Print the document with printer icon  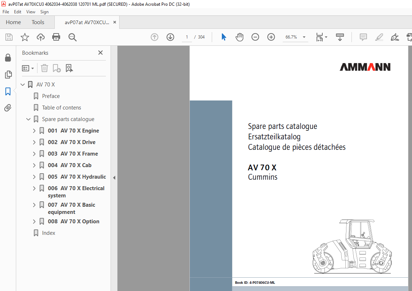(x=56, y=37)
